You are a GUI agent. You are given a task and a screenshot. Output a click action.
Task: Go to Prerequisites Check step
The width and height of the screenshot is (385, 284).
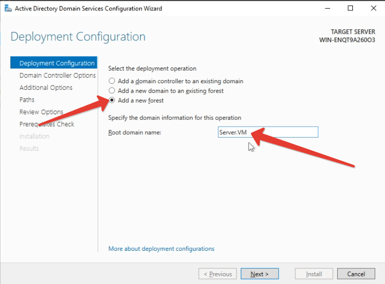[47, 124]
